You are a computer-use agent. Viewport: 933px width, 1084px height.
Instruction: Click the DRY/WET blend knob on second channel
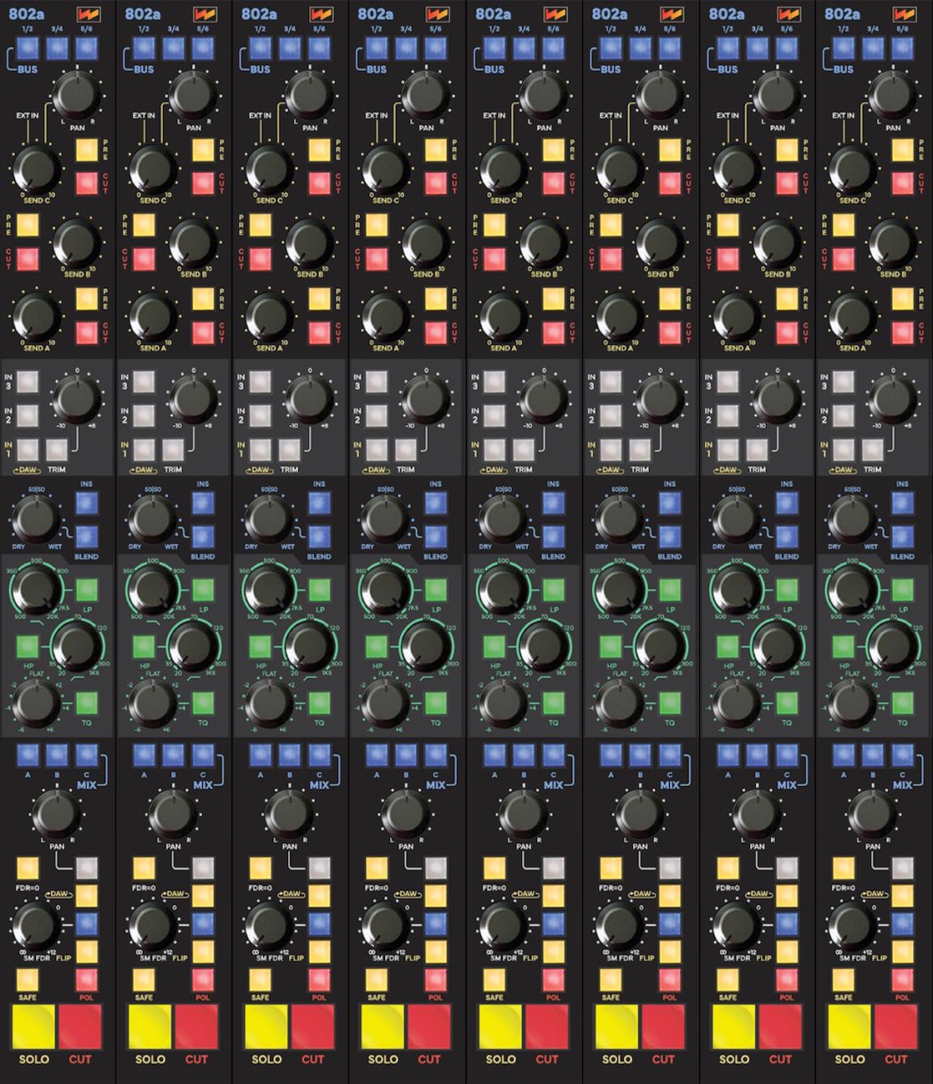point(153,519)
